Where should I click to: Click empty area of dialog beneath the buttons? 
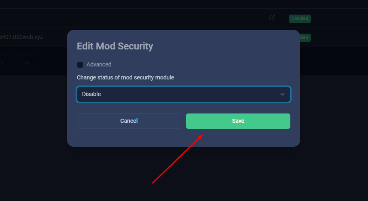click(x=184, y=138)
